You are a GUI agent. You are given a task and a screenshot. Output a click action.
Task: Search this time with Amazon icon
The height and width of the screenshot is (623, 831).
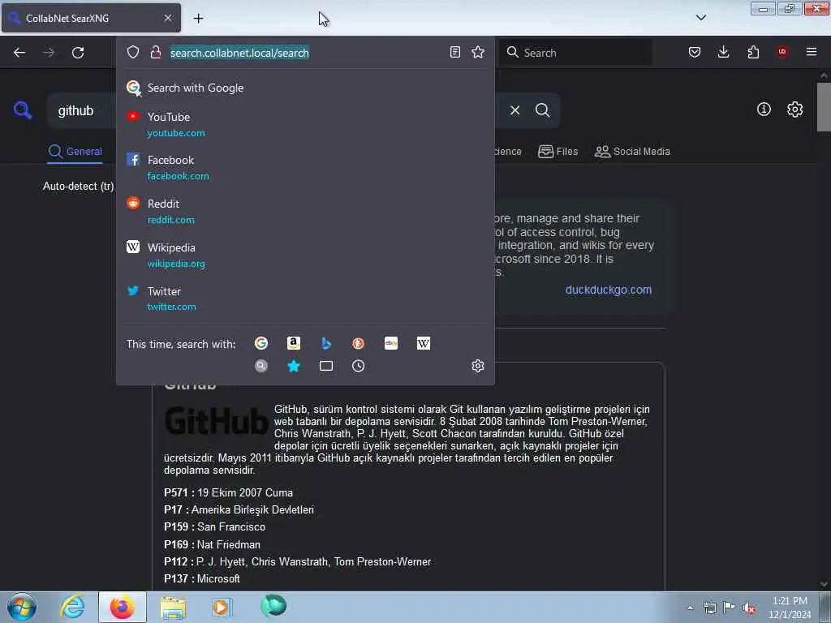pyautogui.click(x=294, y=343)
